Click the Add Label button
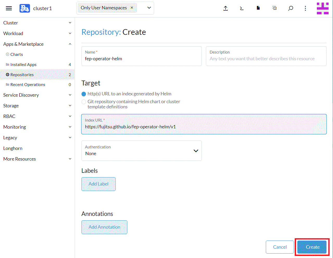333x258 pixels. tap(98, 184)
